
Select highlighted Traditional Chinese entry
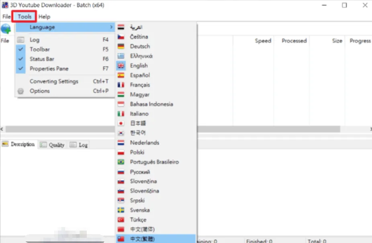[156, 239]
